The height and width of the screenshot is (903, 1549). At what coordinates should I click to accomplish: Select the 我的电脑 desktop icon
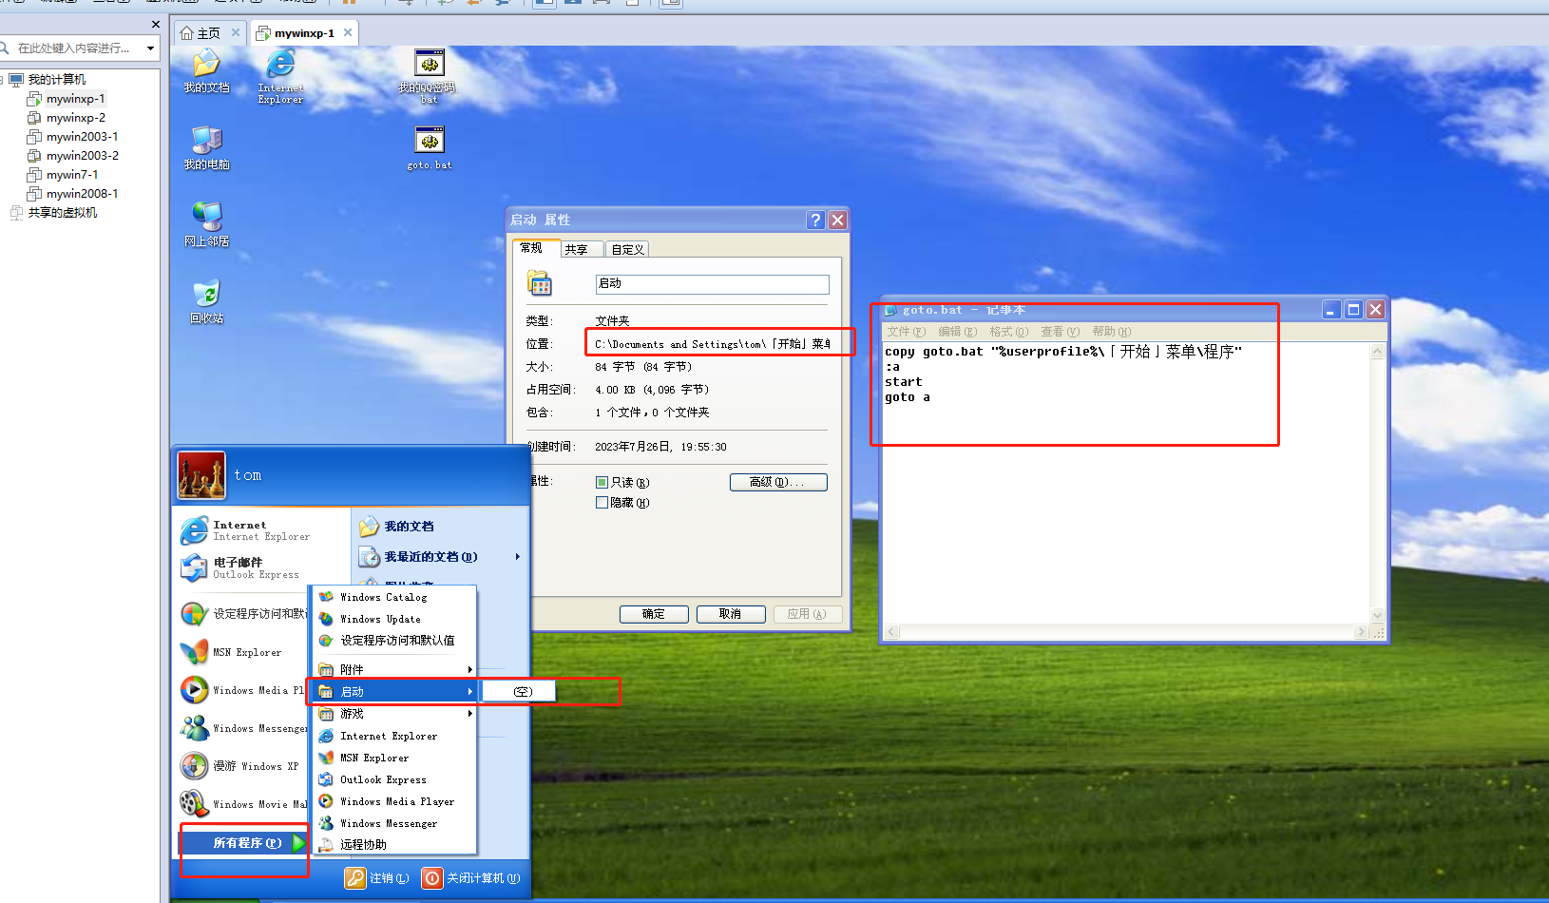click(x=206, y=148)
